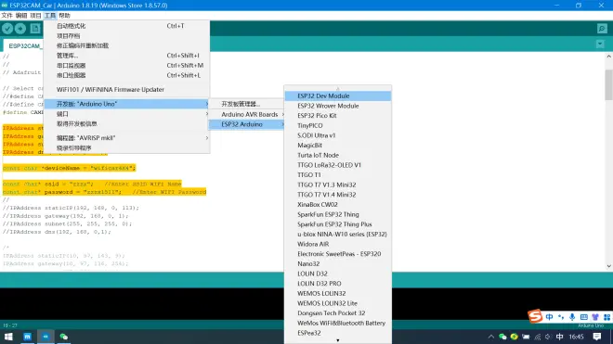Open the network status tray icon
This screenshot has height=344, width=613.
click(538, 337)
